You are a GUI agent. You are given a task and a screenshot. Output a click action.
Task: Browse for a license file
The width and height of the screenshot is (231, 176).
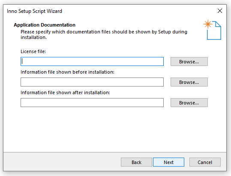point(189,62)
